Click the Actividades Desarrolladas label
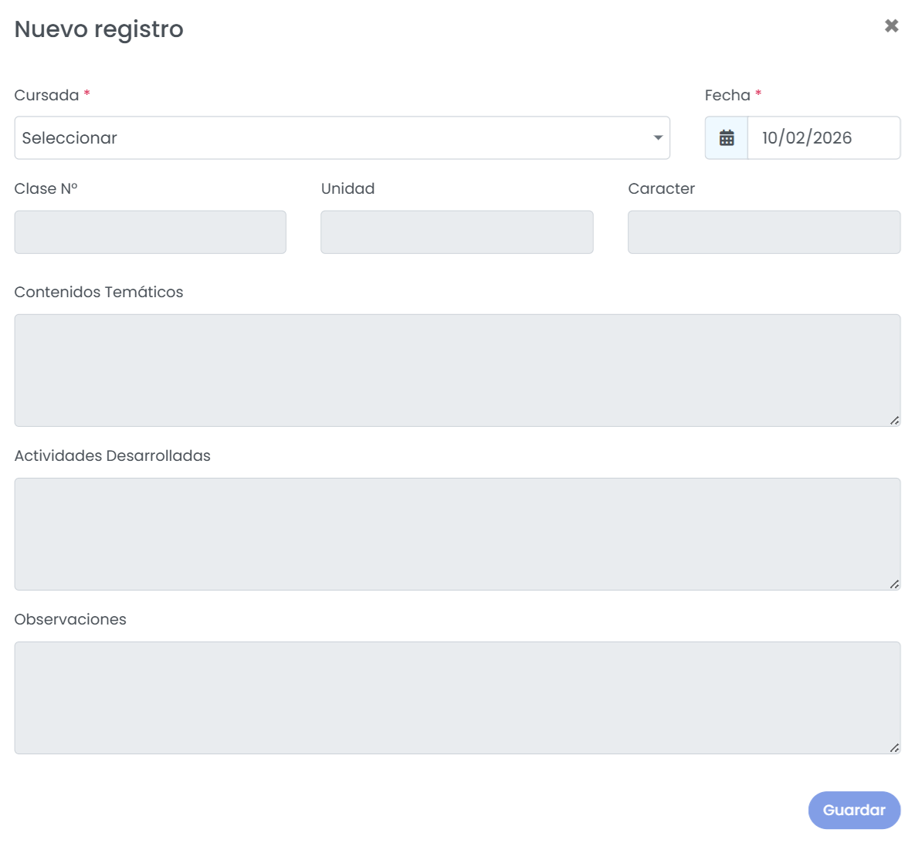 (112, 455)
